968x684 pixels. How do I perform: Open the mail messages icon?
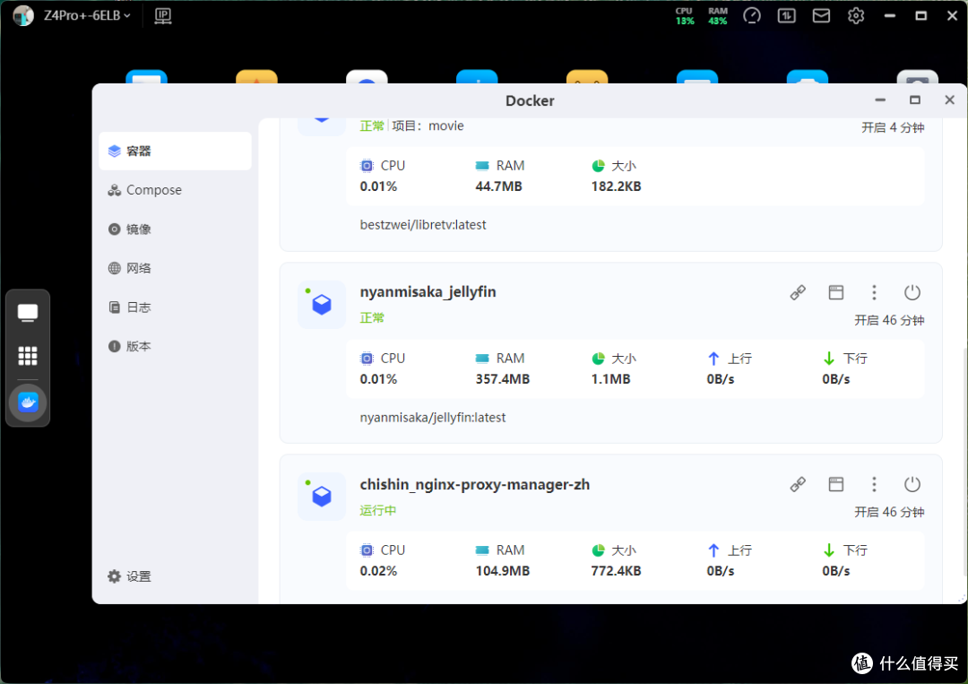coord(821,16)
